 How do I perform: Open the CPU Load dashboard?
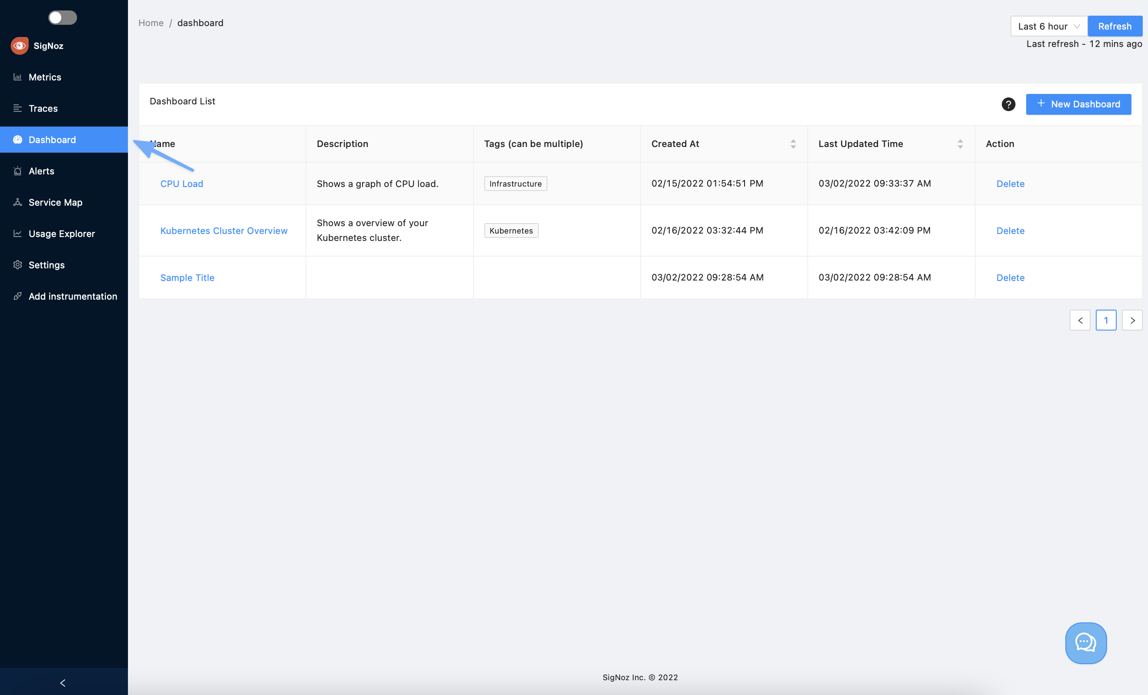click(x=182, y=184)
